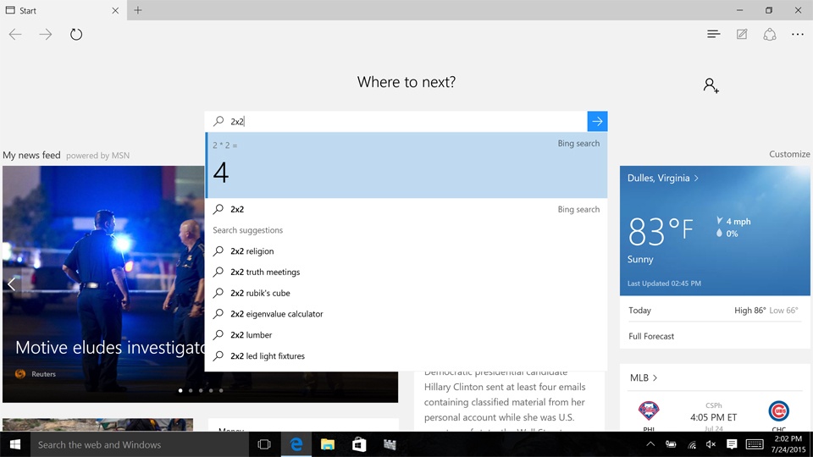Screen dimensions: 813x457
Task: Select the Start tab
Action: point(64,10)
